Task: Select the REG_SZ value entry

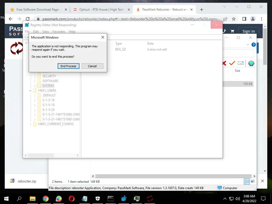Action: (120, 49)
